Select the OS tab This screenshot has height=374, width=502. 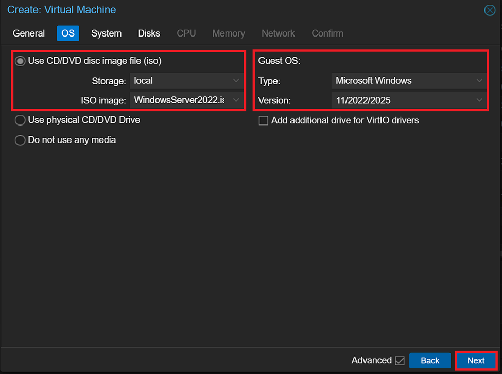pyautogui.click(x=68, y=33)
